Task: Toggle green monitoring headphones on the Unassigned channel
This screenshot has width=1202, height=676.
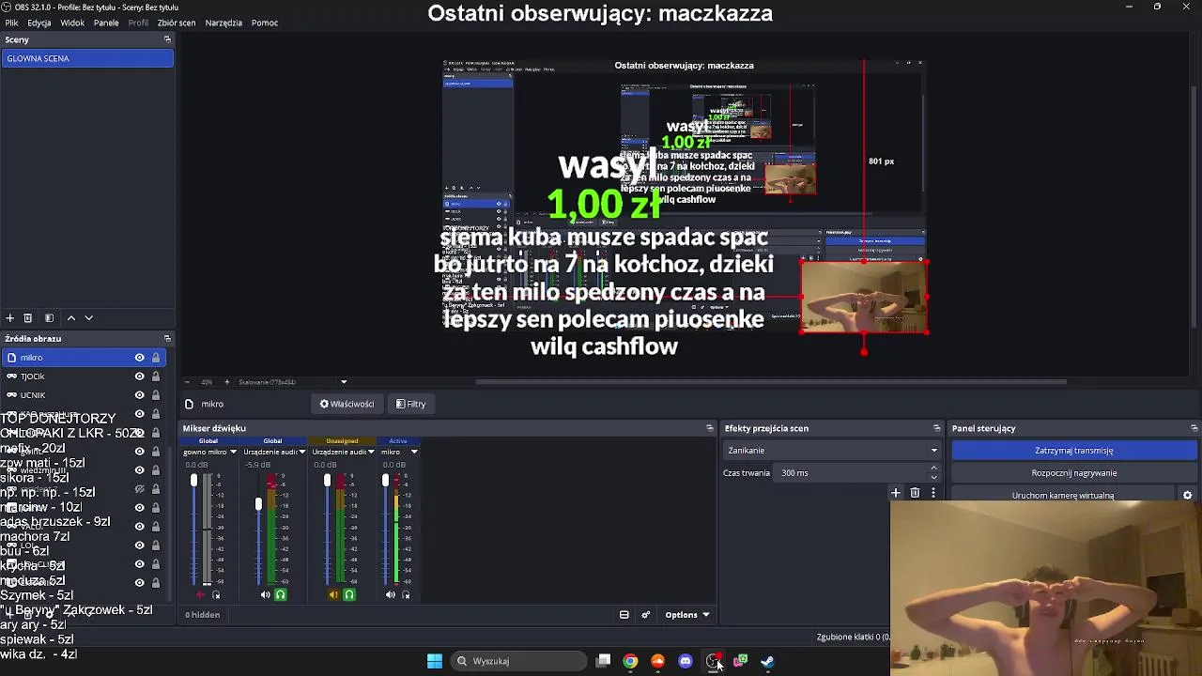Action: click(349, 594)
